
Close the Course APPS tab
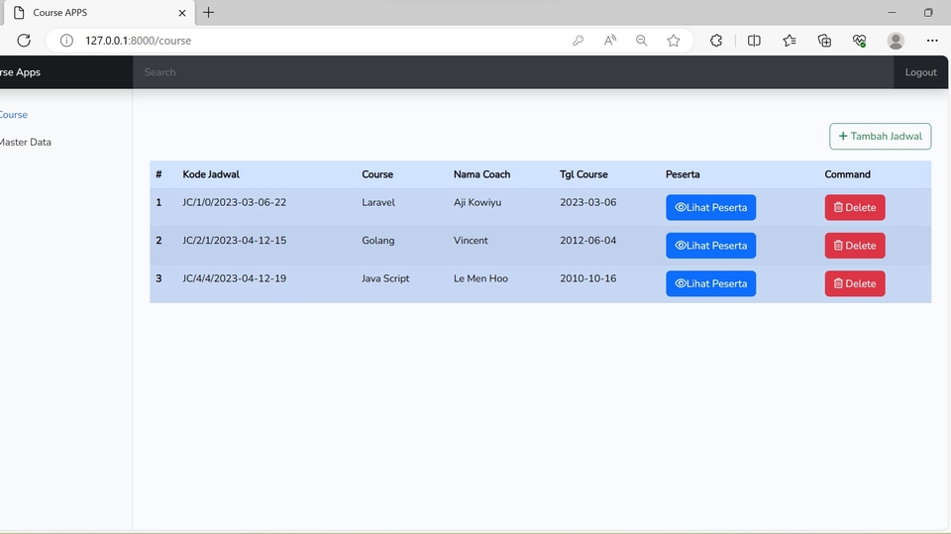[x=182, y=13]
